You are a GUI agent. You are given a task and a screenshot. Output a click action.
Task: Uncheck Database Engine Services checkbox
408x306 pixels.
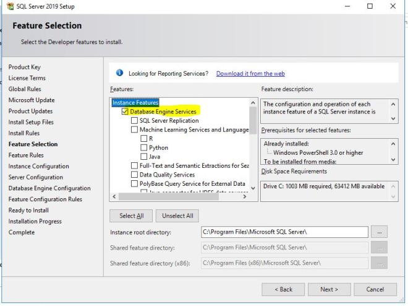[125, 112]
